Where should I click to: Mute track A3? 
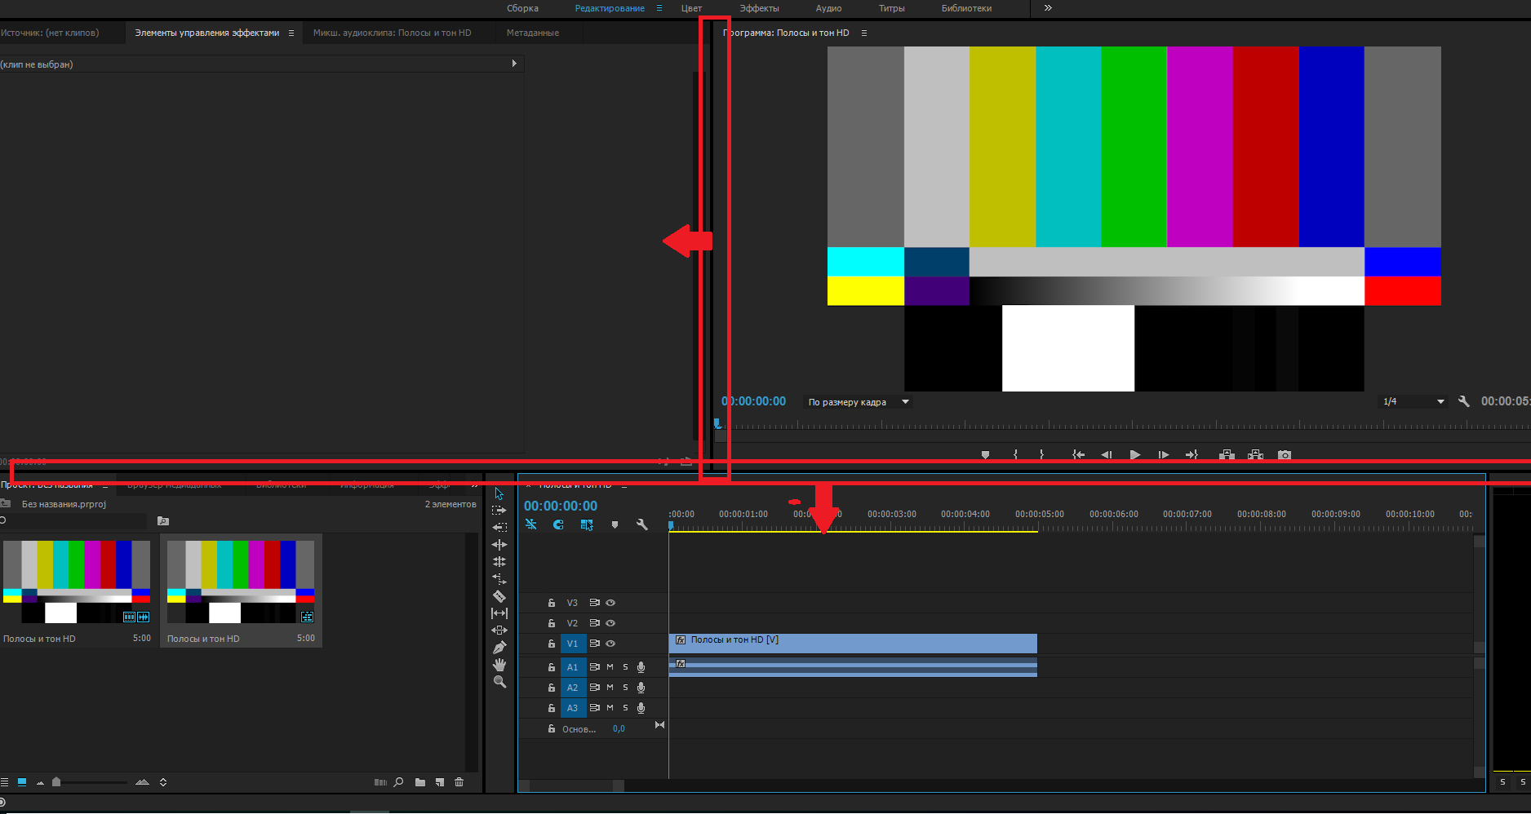click(x=610, y=708)
